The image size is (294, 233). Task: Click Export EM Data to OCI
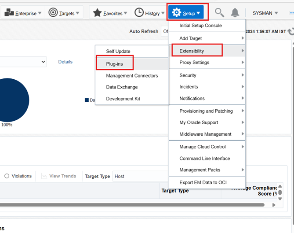(203, 182)
